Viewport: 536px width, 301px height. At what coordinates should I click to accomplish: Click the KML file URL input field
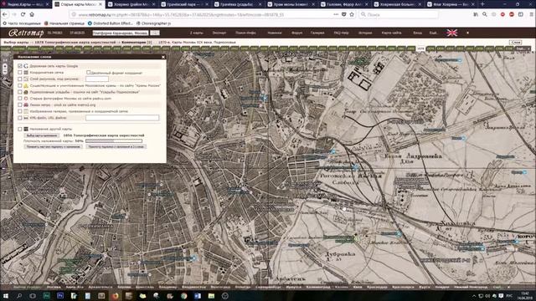click(122, 118)
